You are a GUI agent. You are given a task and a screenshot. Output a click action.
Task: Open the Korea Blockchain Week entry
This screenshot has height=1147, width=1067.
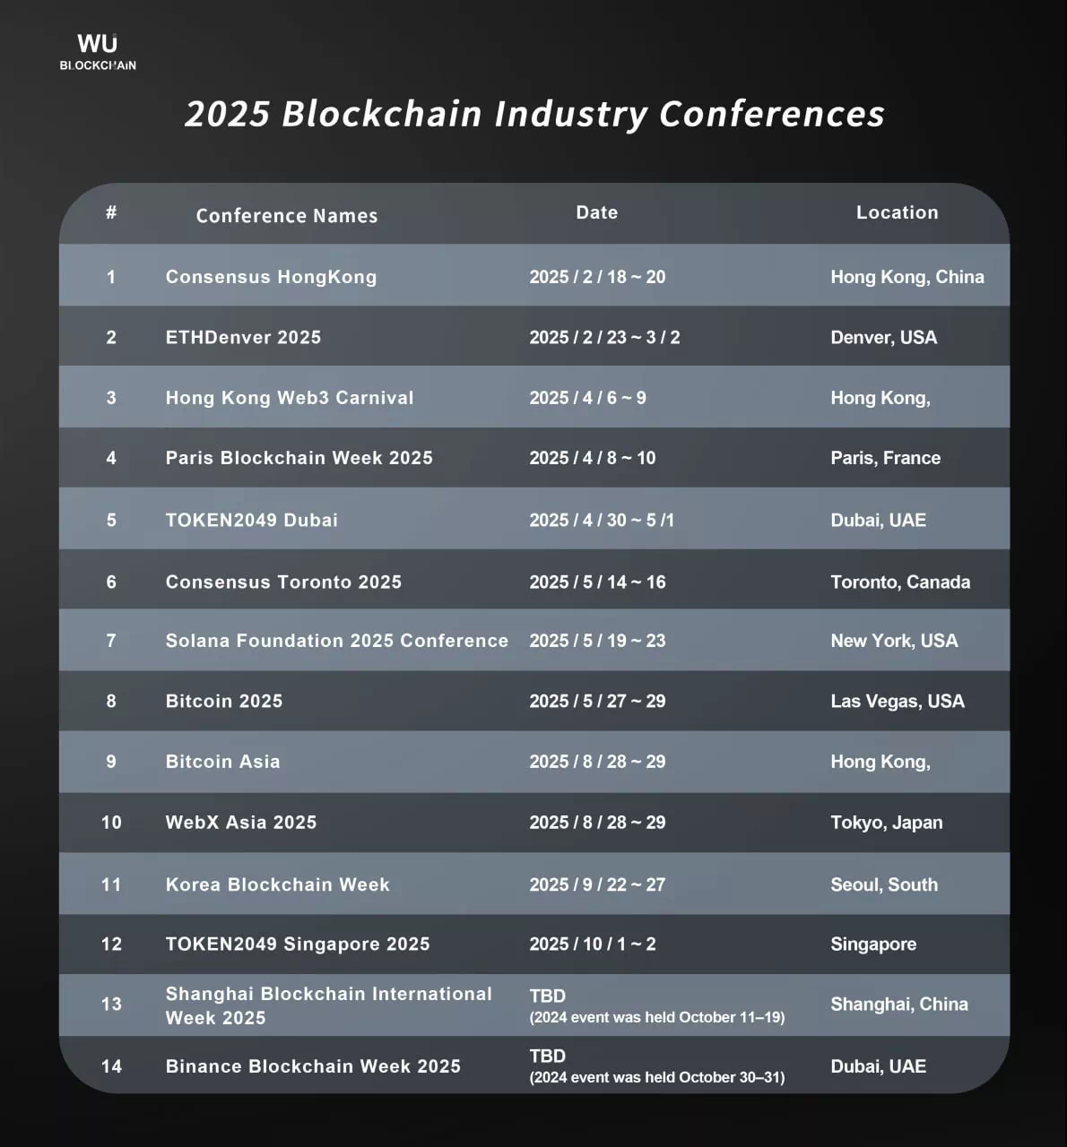point(277,884)
